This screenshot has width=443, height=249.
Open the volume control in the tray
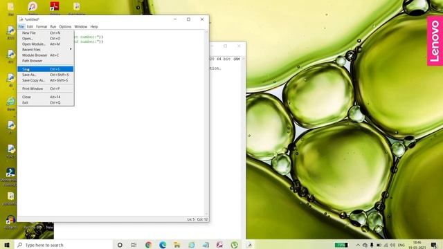coord(393,245)
